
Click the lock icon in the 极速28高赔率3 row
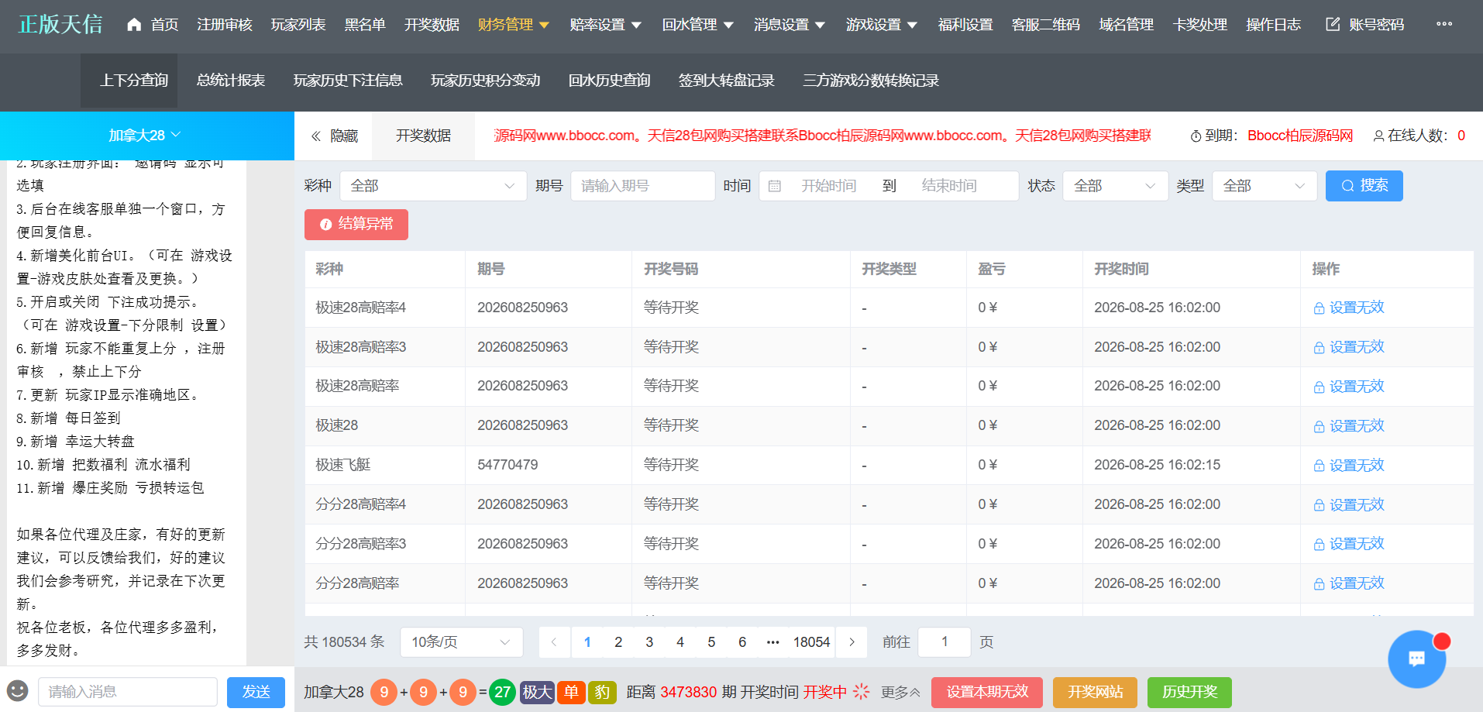1319,348
